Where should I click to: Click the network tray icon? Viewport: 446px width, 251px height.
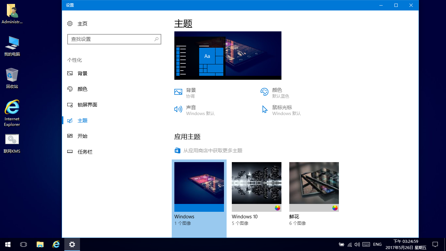(350, 244)
